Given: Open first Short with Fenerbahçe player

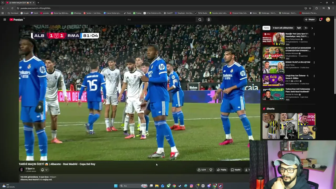Looking at the screenshot, I should click(271, 126).
